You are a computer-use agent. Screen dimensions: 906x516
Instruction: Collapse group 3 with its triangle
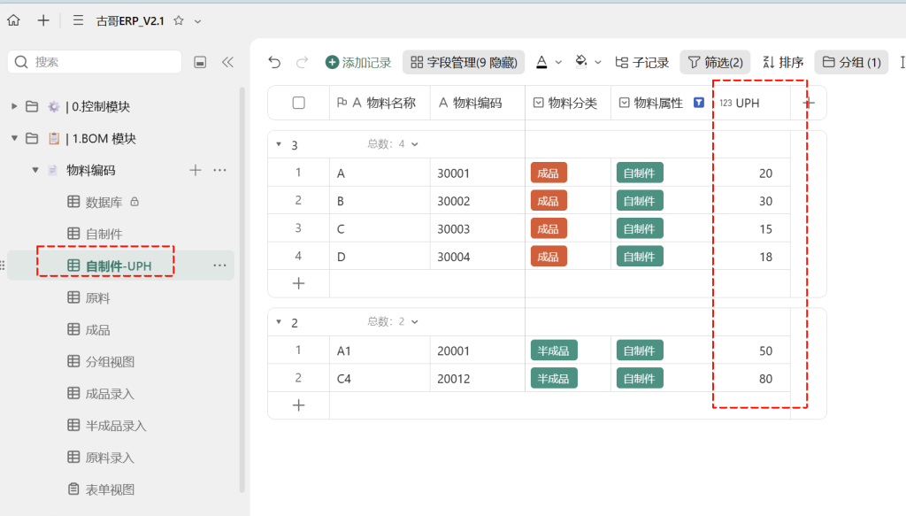coord(279,144)
